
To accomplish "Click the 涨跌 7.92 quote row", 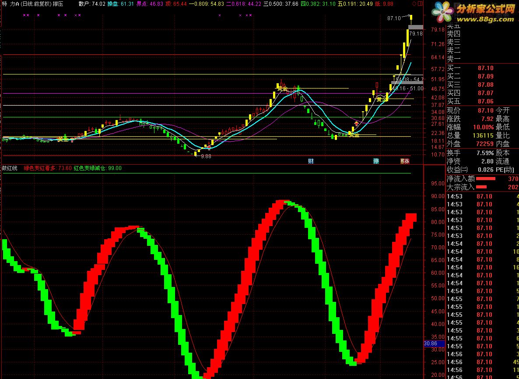I will point(470,119).
